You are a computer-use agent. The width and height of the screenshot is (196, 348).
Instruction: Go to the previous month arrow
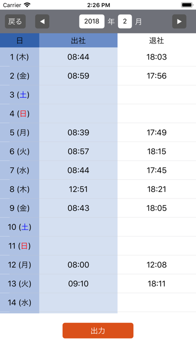tap(42, 21)
